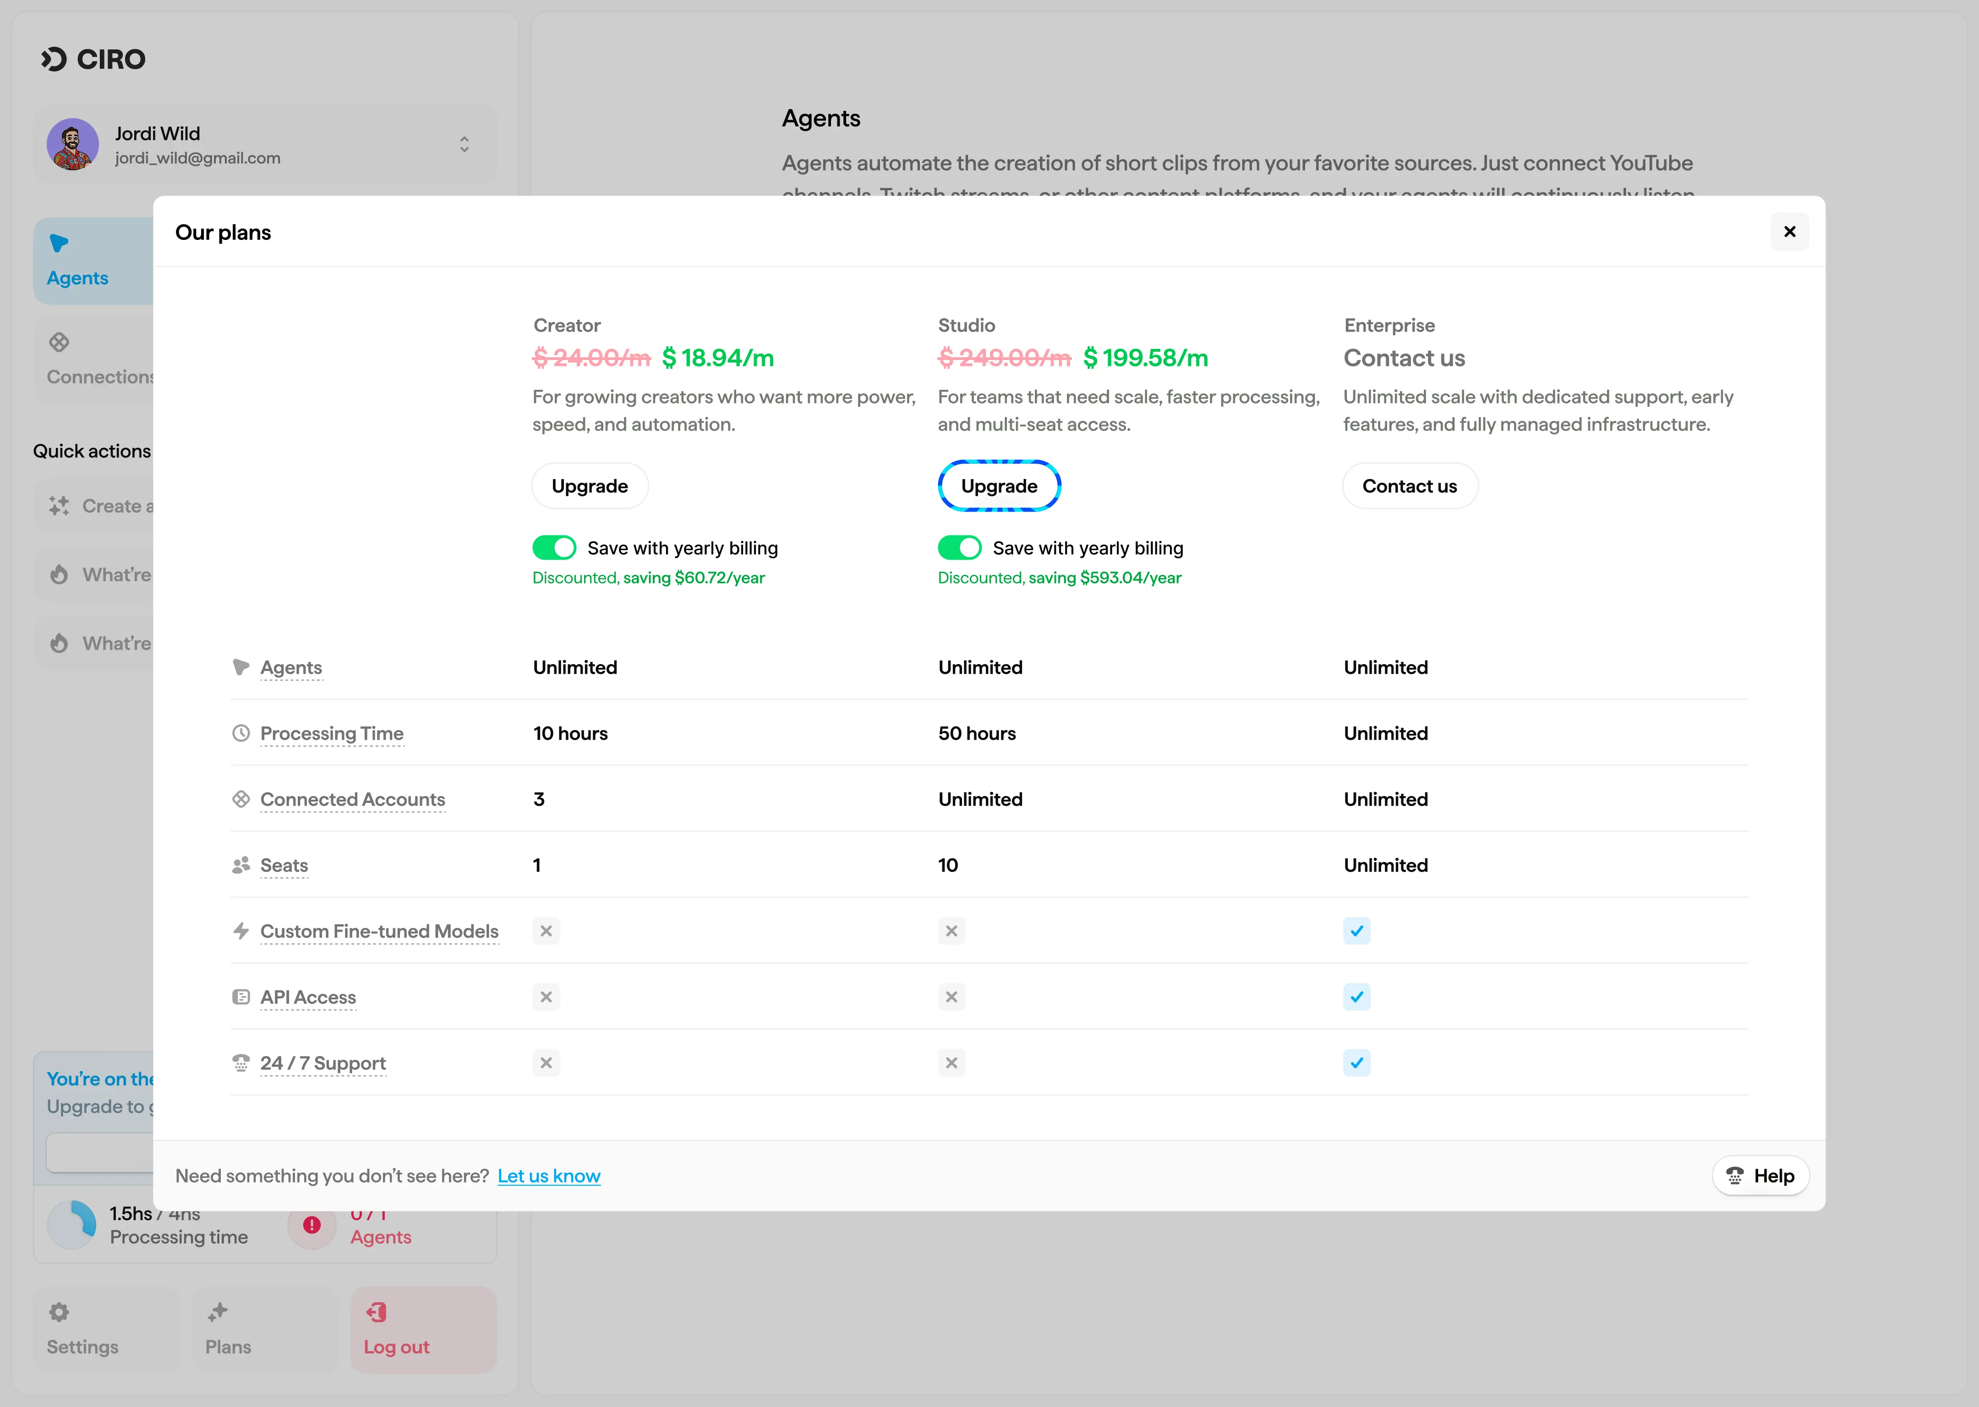Click the Enterprise Contact us button
The width and height of the screenshot is (1979, 1407).
click(1409, 486)
